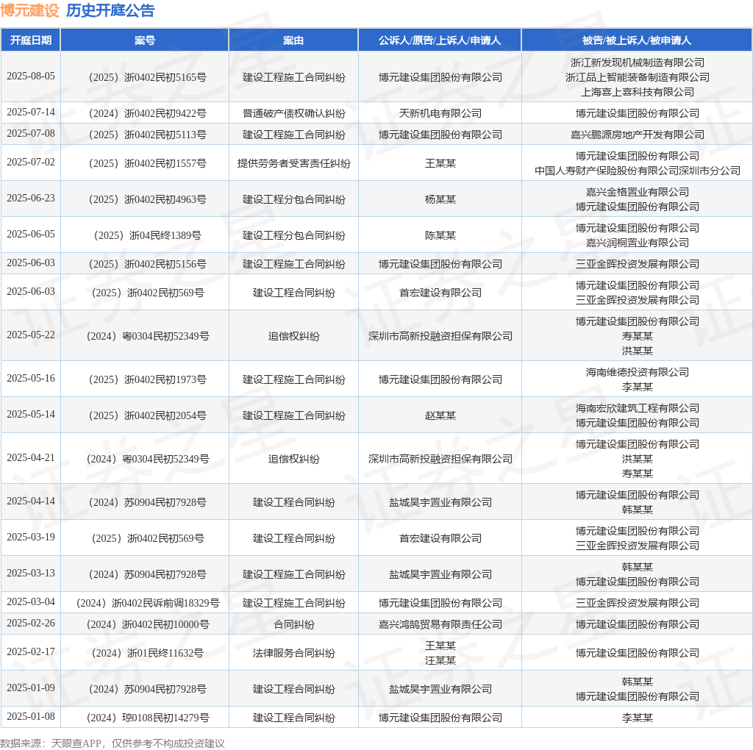This screenshot has width=753, height=750.
Task: Select defendant 海南宏欣建筑工程有限公司
Action: click(638, 408)
